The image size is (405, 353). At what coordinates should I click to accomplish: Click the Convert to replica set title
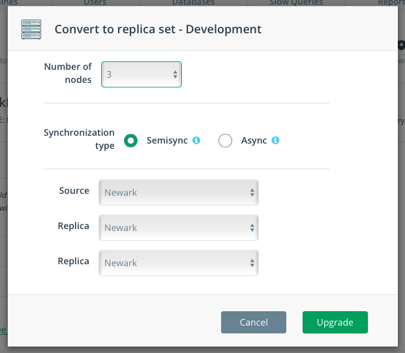(158, 29)
